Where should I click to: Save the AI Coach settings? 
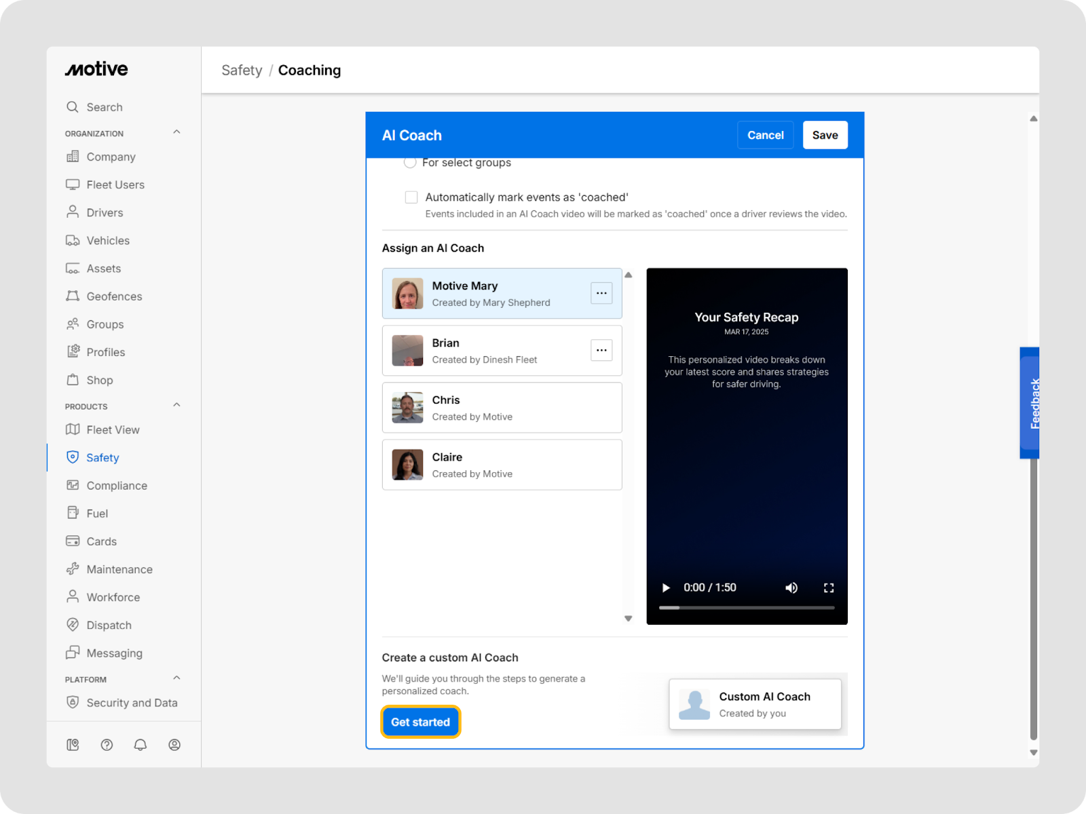[x=825, y=135]
